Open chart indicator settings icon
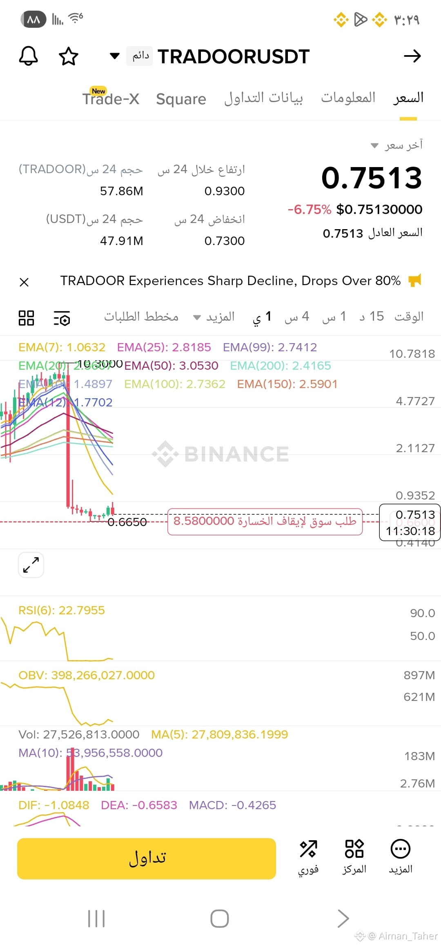This screenshot has width=441, height=946. [62, 318]
